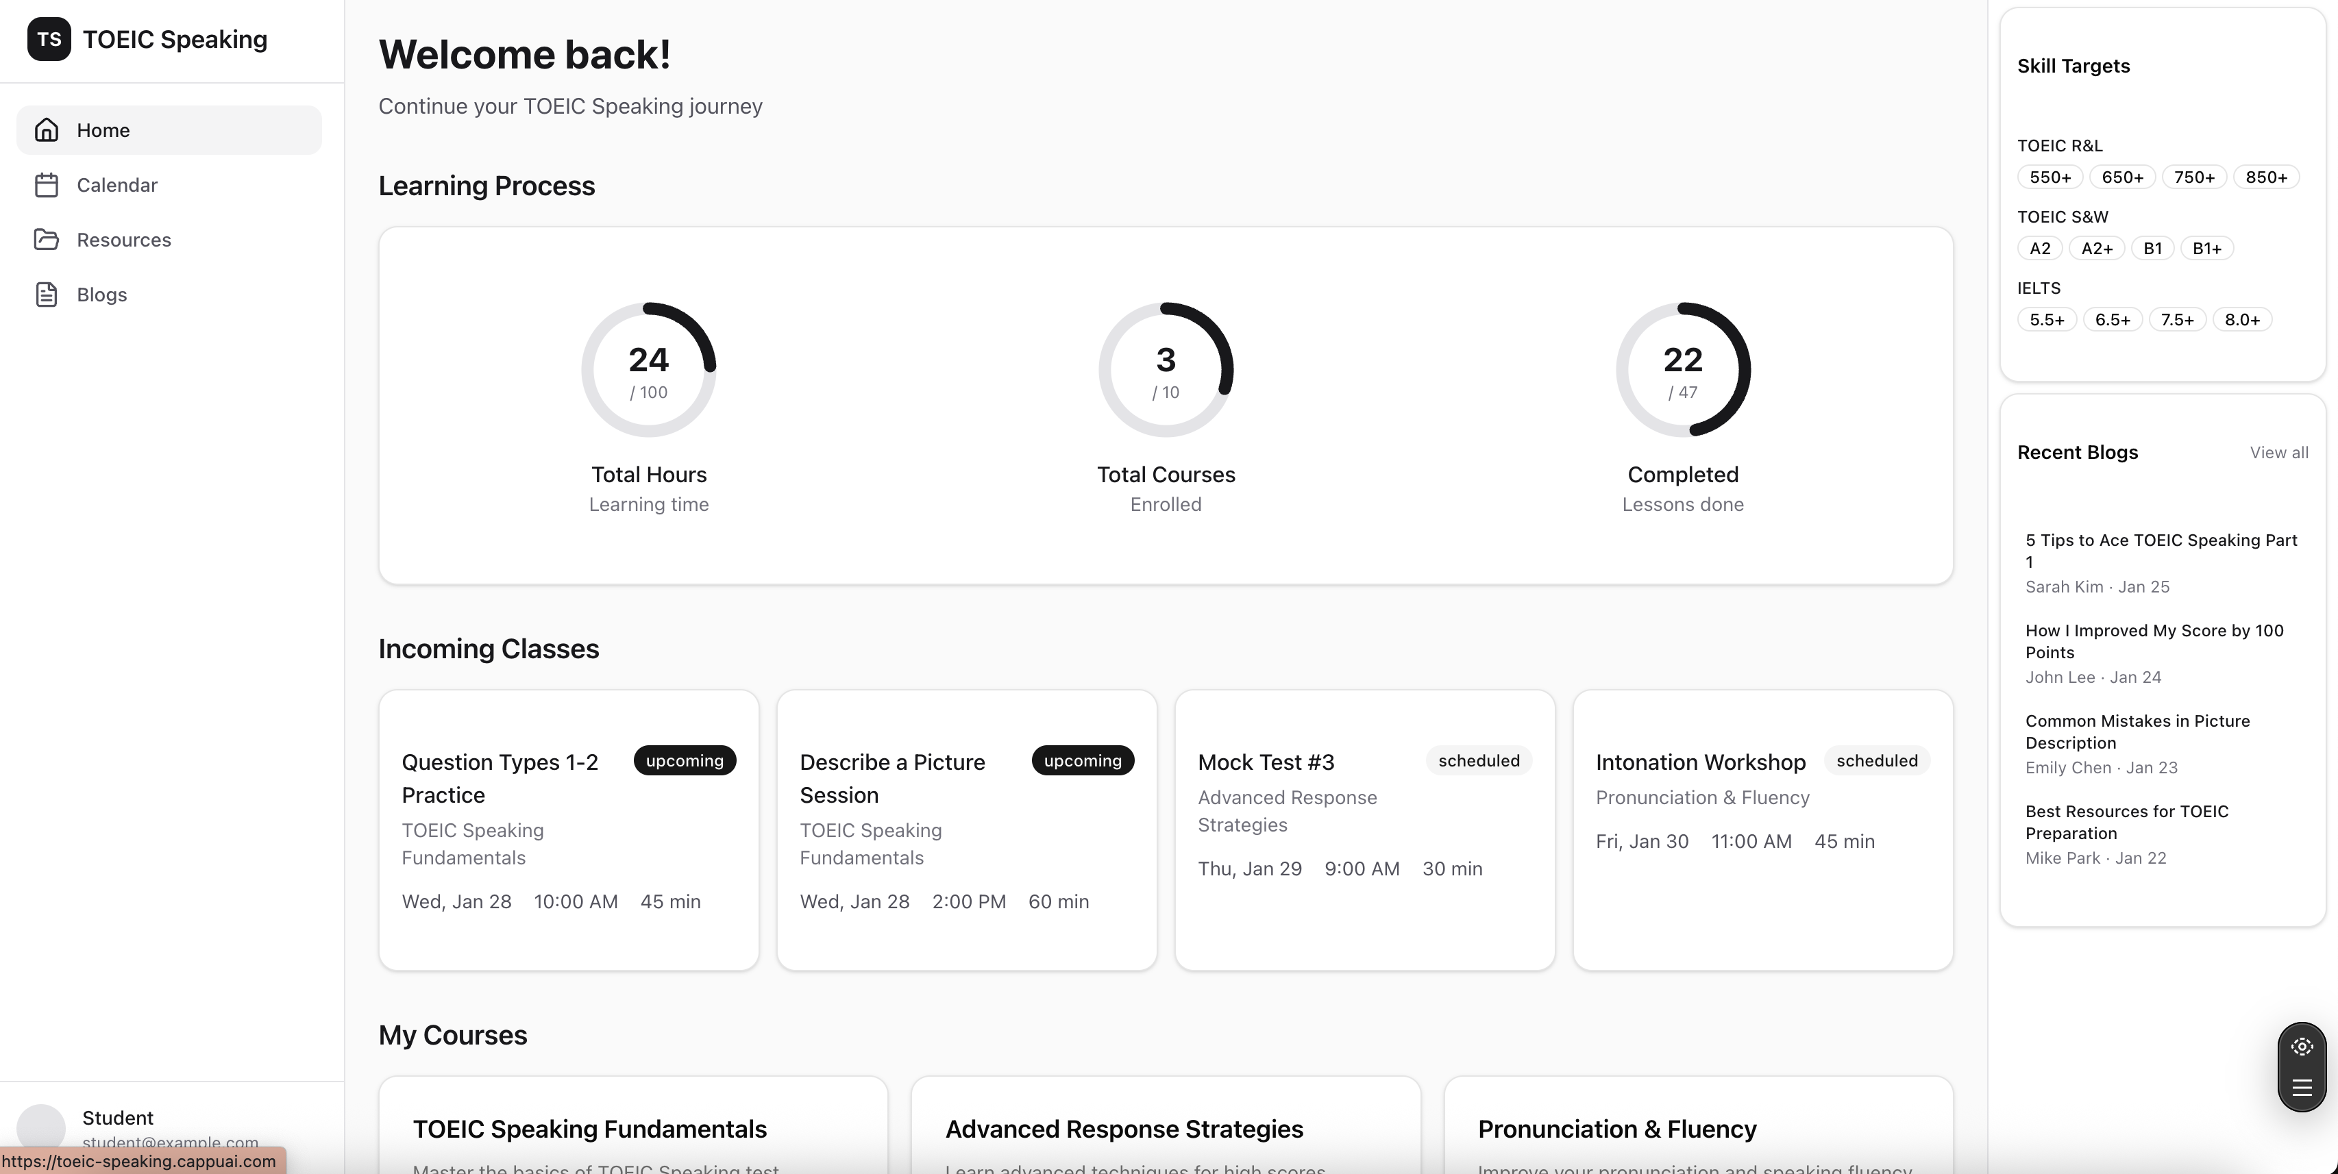This screenshot has width=2338, height=1174.
Task: Select the 6.5+ IELTS target
Action: point(2112,319)
